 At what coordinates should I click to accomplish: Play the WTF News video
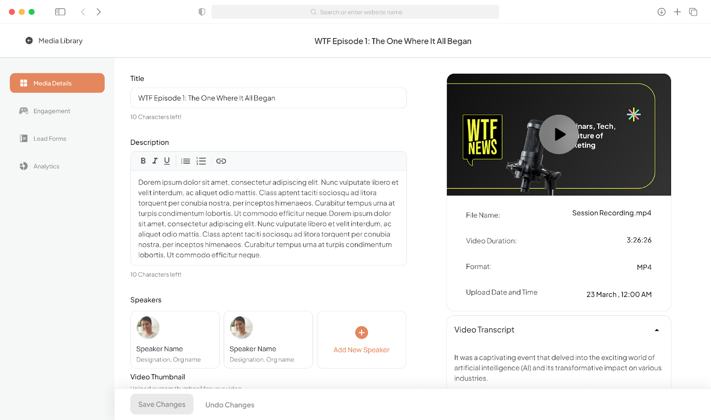[x=559, y=134]
